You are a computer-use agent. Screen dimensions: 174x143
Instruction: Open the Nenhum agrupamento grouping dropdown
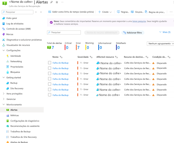tap(160, 44)
